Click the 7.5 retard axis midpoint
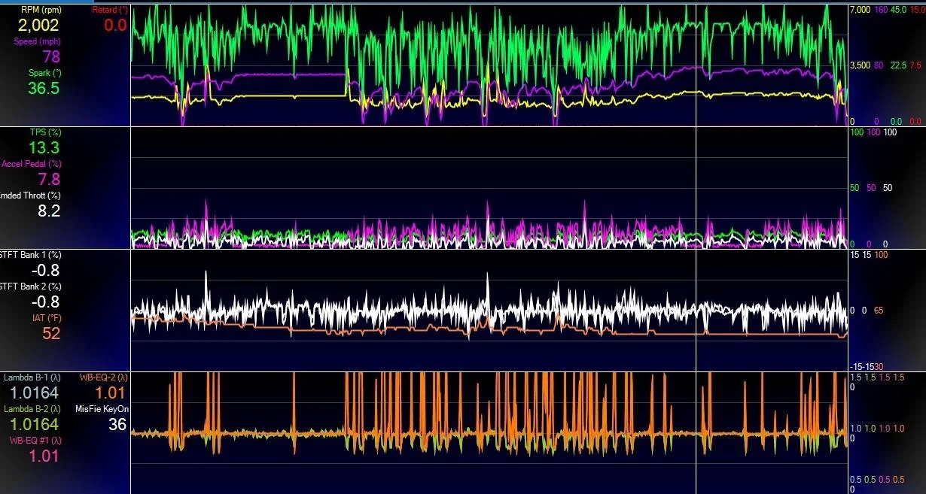The height and width of the screenshot is (494, 926). click(916, 65)
